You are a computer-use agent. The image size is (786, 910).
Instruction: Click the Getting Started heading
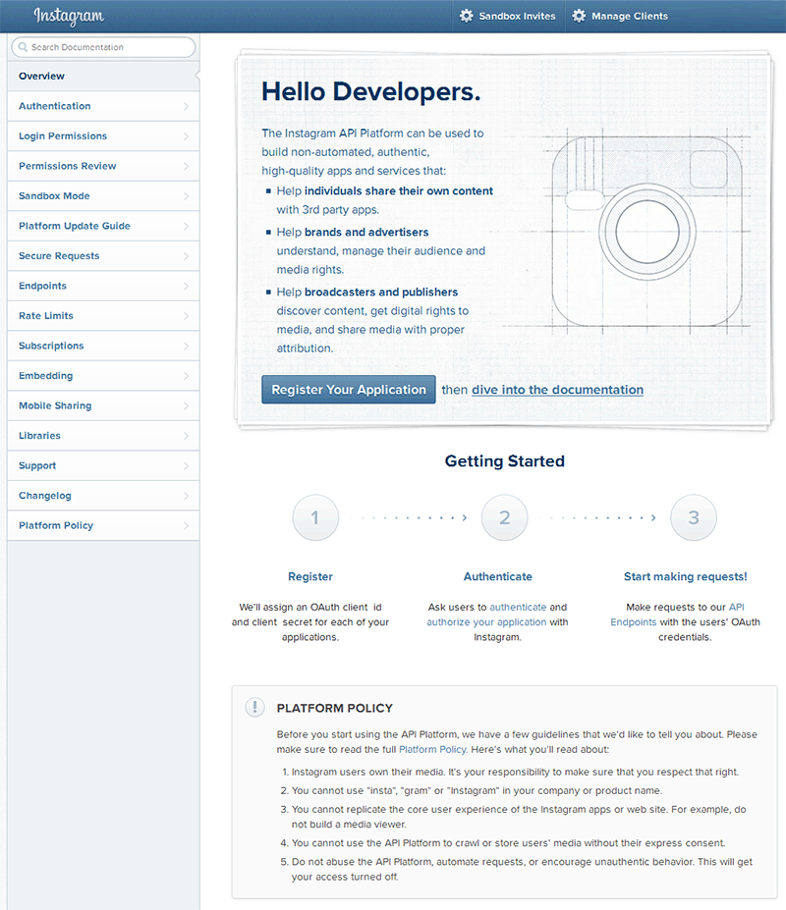click(504, 460)
